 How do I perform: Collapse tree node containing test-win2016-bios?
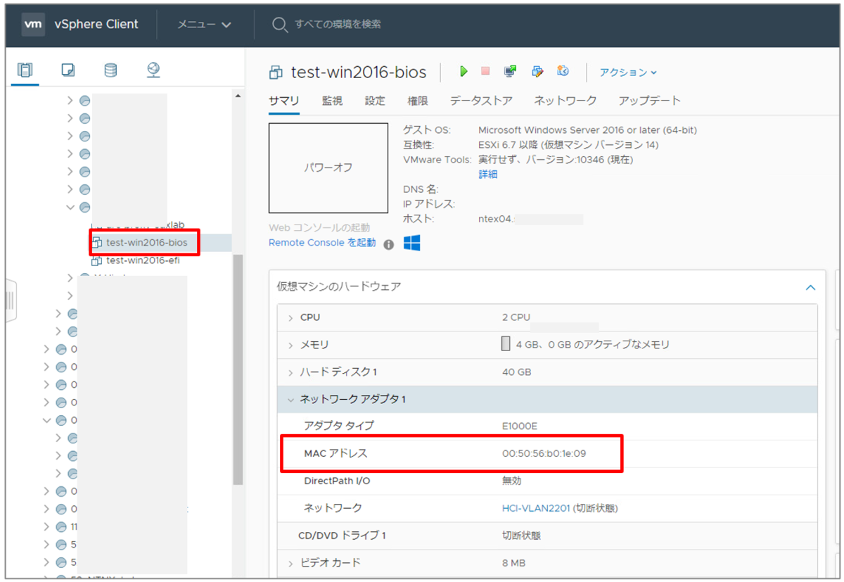pyautogui.click(x=70, y=207)
